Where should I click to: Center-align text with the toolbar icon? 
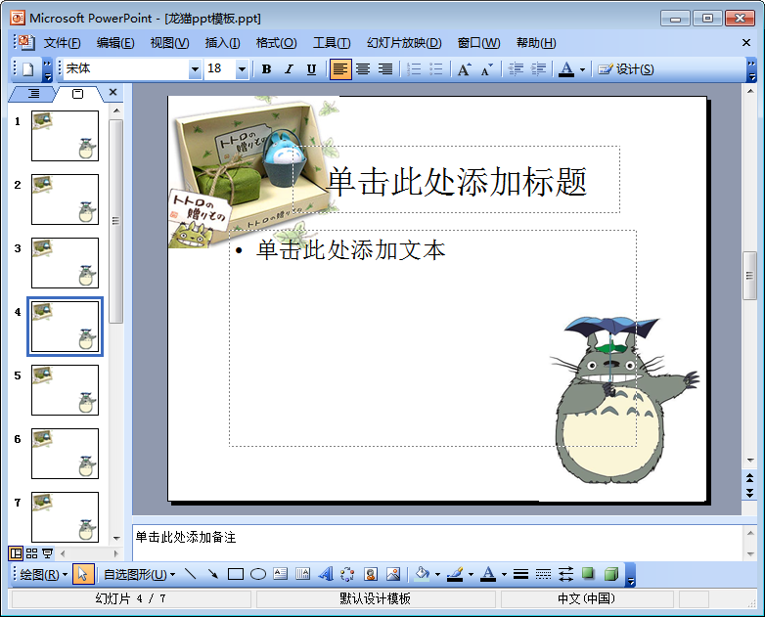pos(363,69)
